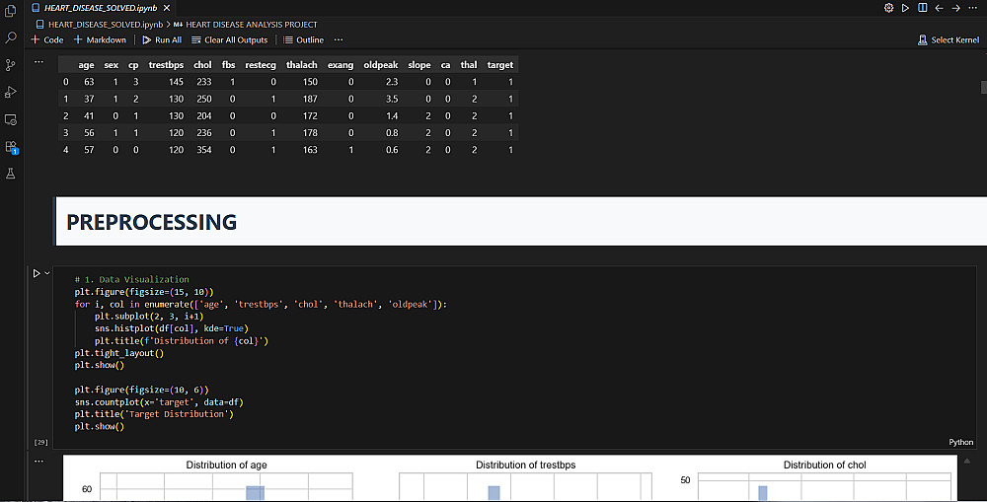Open the Source Control view
Image resolution: width=987 pixels, height=502 pixels.
(11, 65)
